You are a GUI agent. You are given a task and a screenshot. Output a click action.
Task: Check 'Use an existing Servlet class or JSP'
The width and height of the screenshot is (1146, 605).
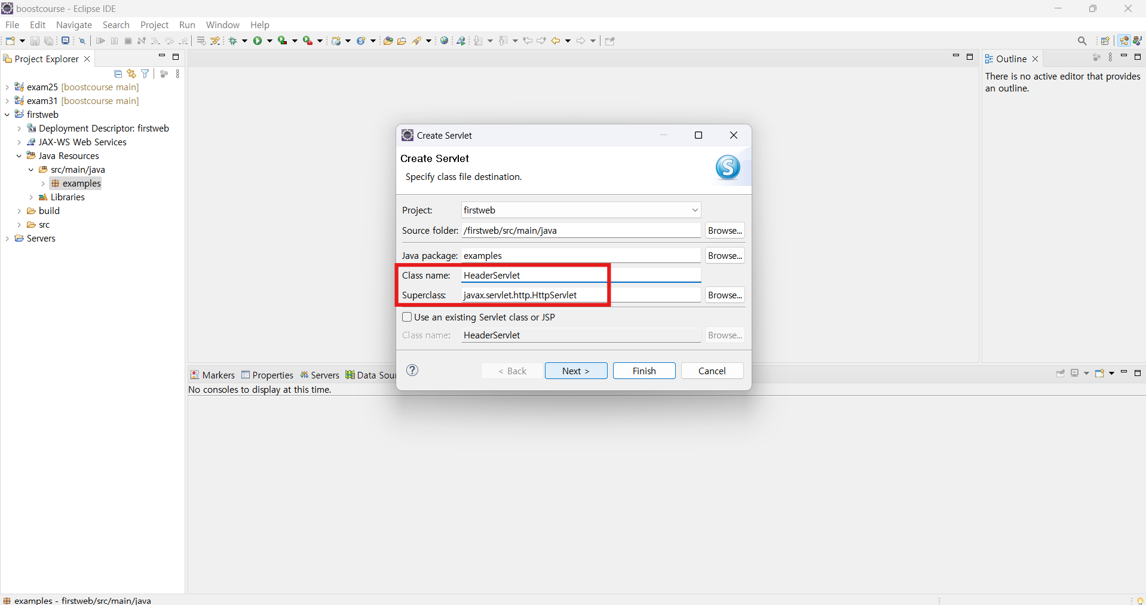click(x=407, y=317)
